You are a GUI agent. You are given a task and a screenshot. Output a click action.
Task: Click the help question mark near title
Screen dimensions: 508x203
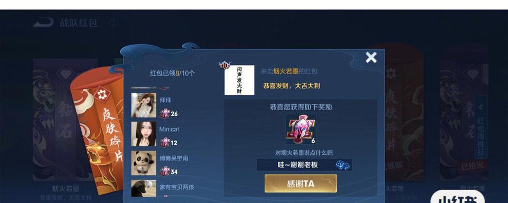point(112,23)
